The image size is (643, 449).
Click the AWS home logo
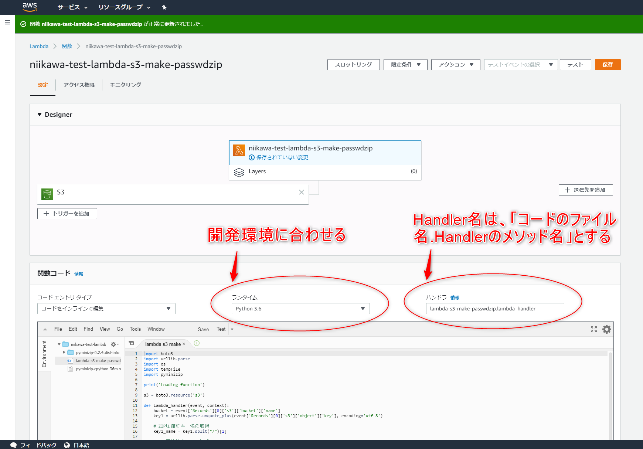(30, 7)
